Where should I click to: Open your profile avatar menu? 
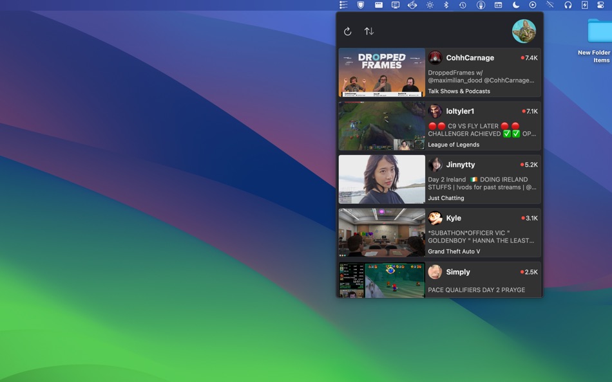(524, 30)
